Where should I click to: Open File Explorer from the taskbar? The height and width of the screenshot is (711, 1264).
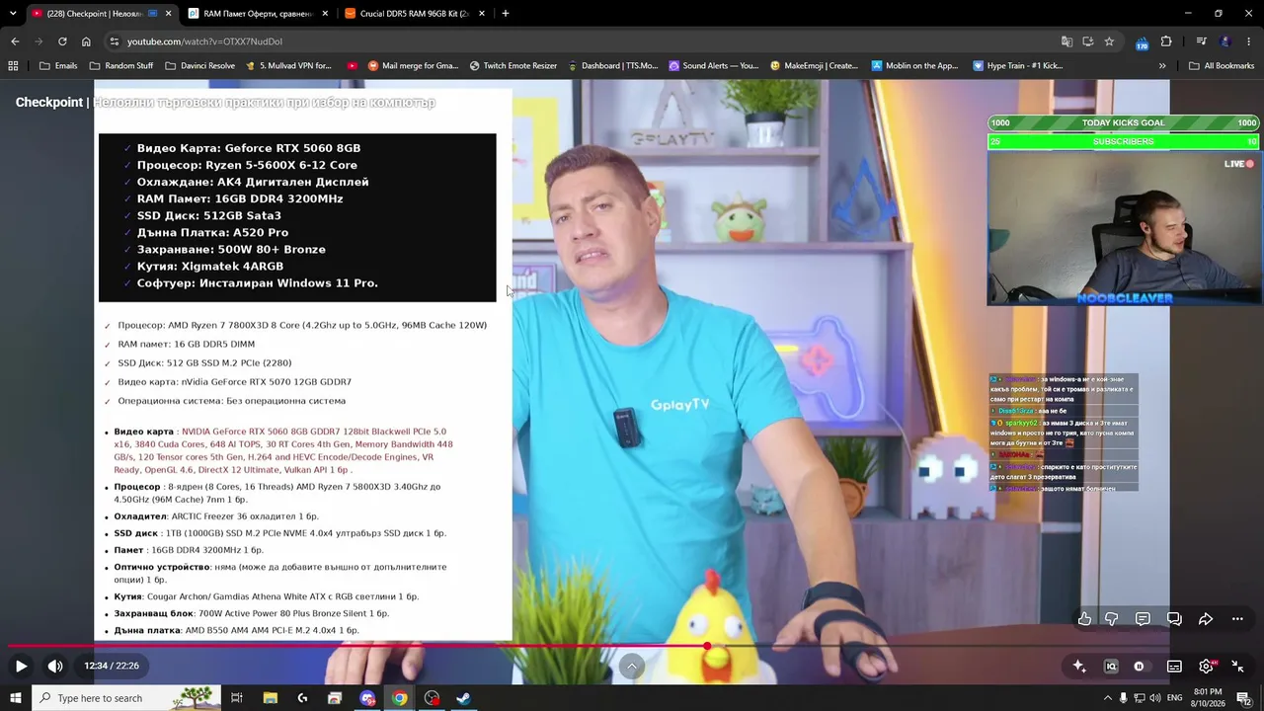[x=271, y=698]
